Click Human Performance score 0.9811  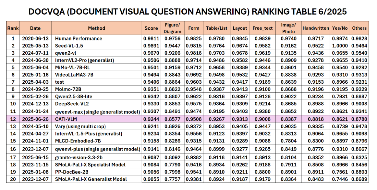(151, 38)
